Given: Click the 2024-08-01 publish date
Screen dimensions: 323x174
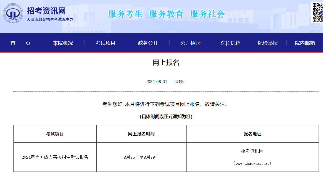Looking at the screenshot, I should [156, 82].
